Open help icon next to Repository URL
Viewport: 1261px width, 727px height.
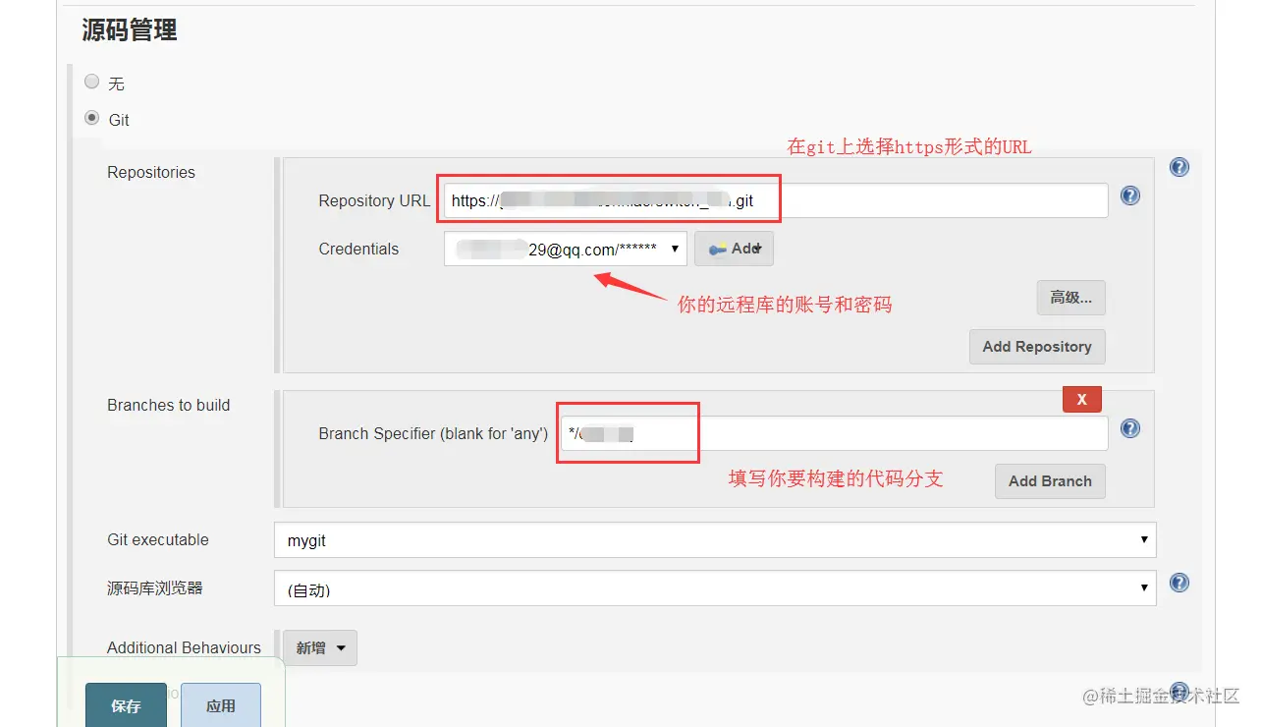(1130, 196)
